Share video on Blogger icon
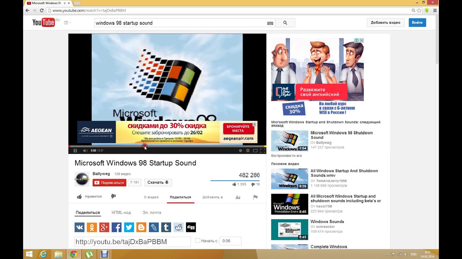This screenshot has width=462, height=259. coord(141,227)
